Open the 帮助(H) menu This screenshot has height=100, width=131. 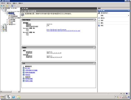[x=21, y=3]
